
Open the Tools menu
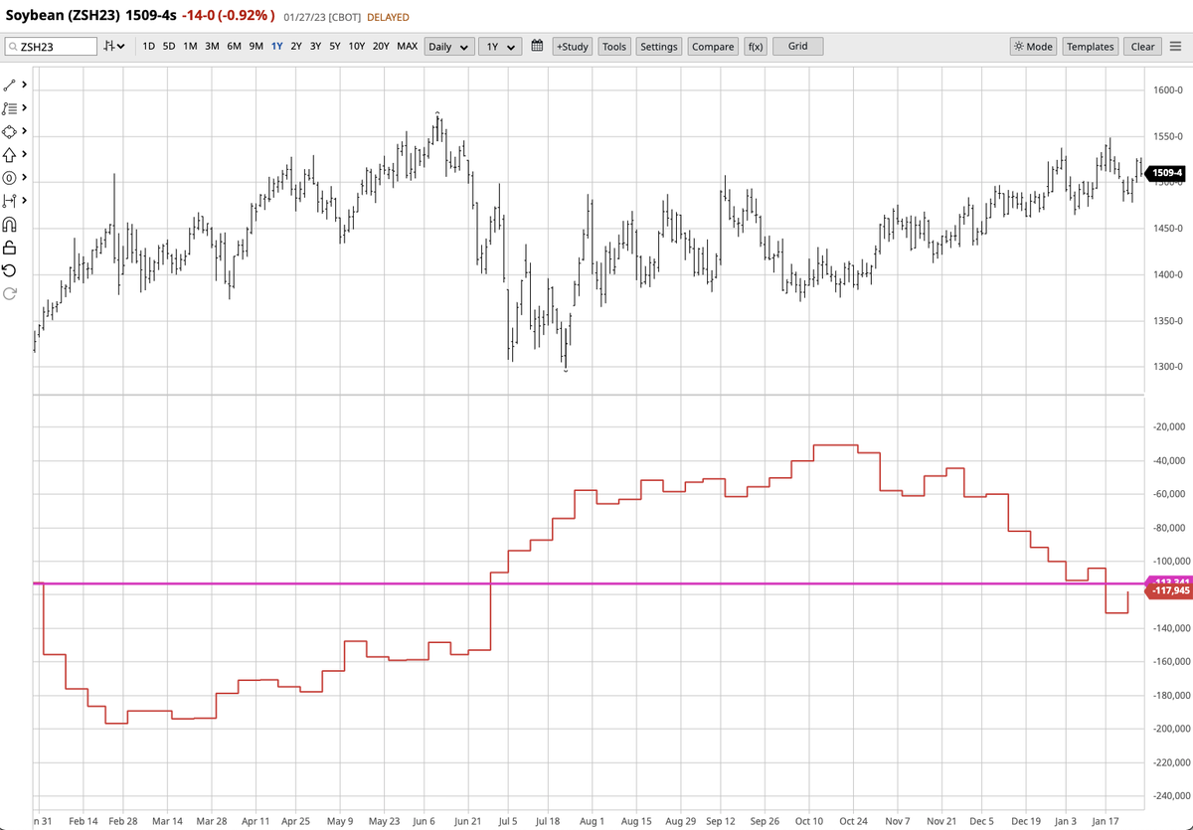click(614, 46)
